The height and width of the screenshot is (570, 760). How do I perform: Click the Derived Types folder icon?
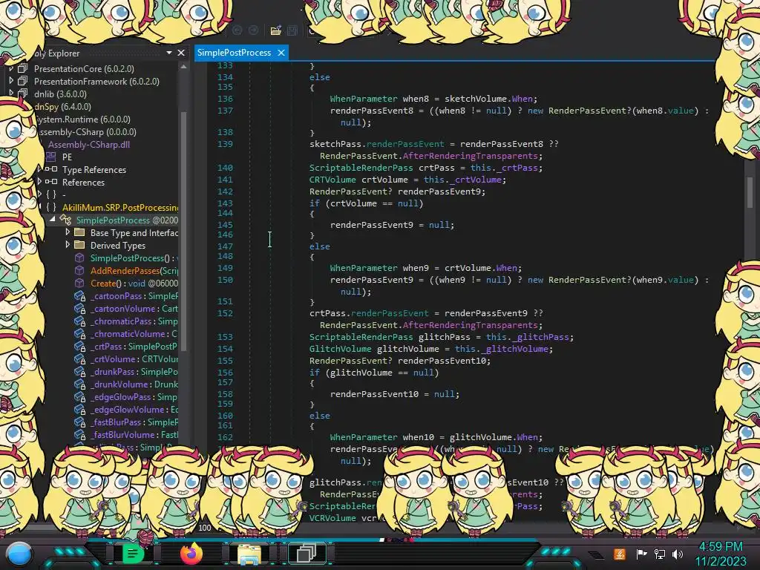coord(79,245)
